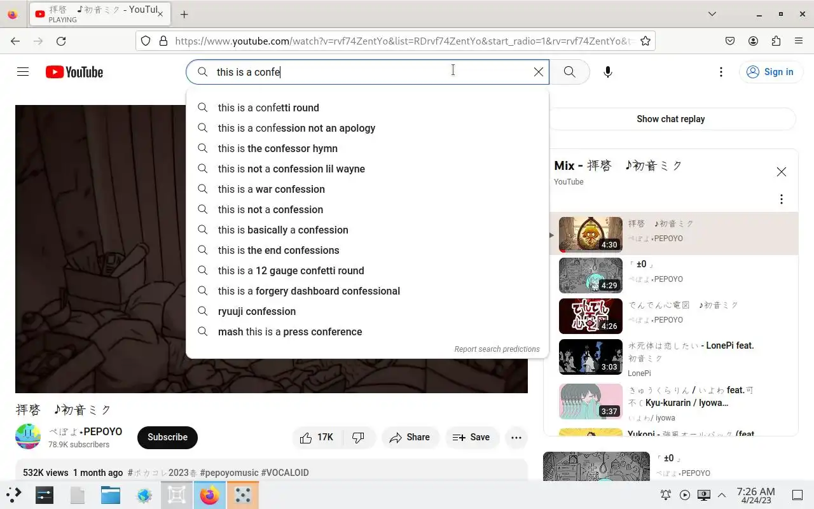Select suggestion 'this is a confetti round'
Image resolution: width=814 pixels, height=509 pixels.
pos(367,108)
